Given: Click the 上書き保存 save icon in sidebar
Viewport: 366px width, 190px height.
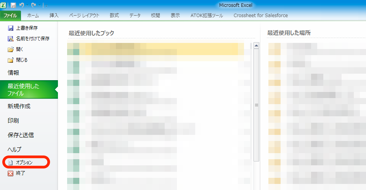Looking at the screenshot, I should coord(11,28).
